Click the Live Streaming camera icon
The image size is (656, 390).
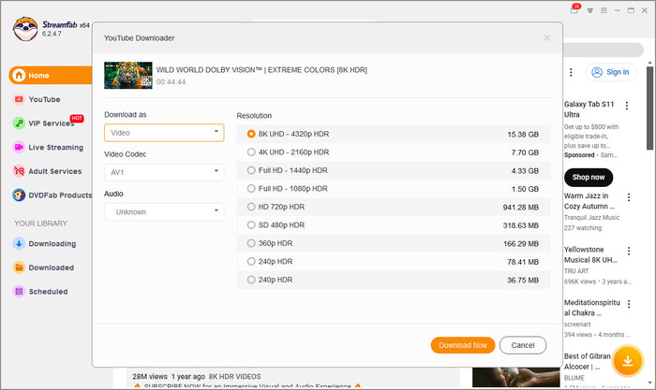(x=19, y=147)
